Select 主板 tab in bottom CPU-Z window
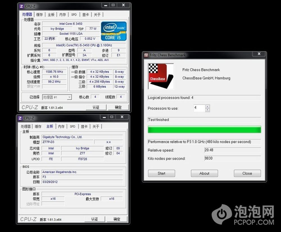 (x=50, y=126)
